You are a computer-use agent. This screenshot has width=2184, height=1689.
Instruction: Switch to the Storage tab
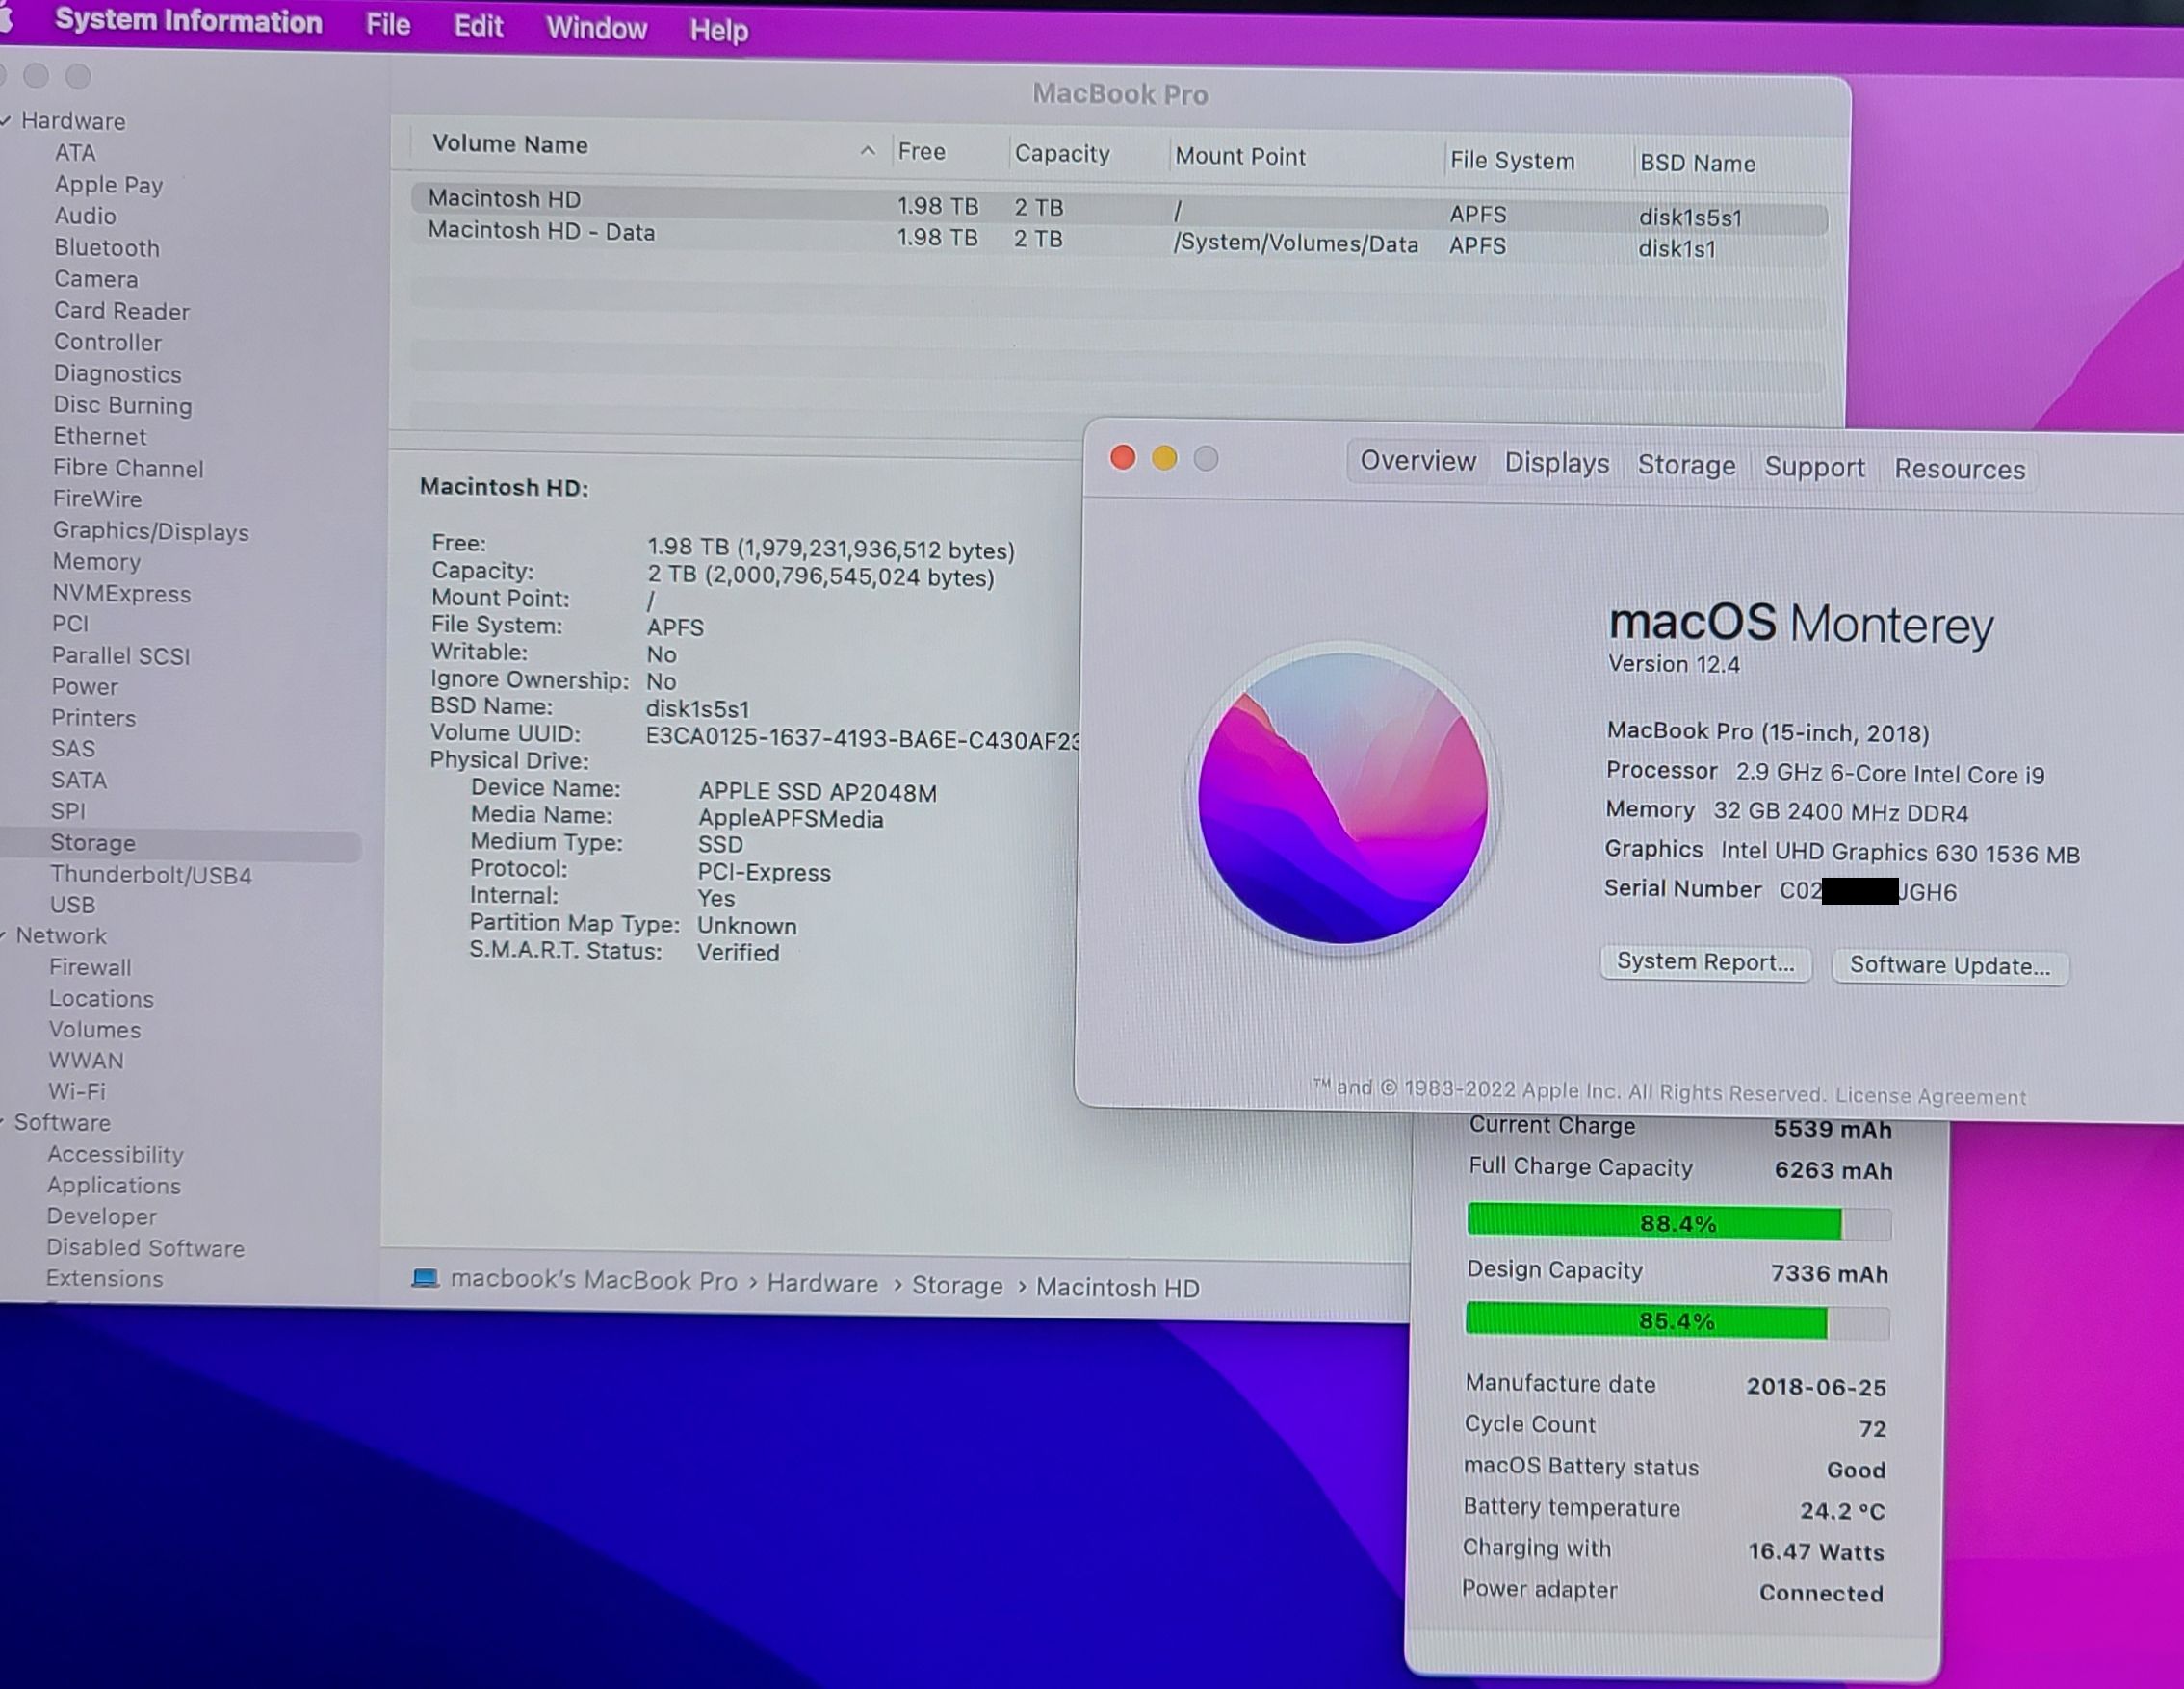(x=1686, y=466)
